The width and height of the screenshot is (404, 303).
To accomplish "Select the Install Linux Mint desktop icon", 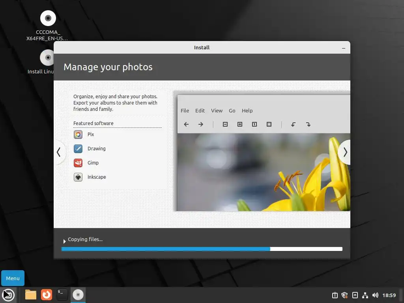I will coord(47,58).
